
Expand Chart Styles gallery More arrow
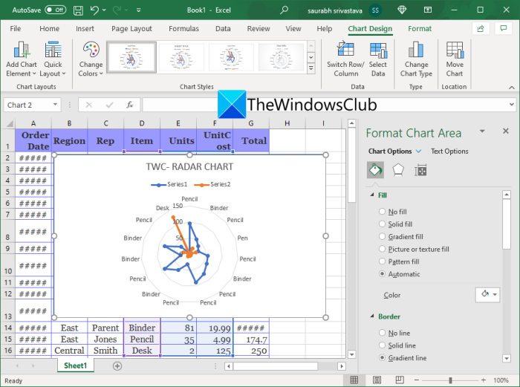311,68
